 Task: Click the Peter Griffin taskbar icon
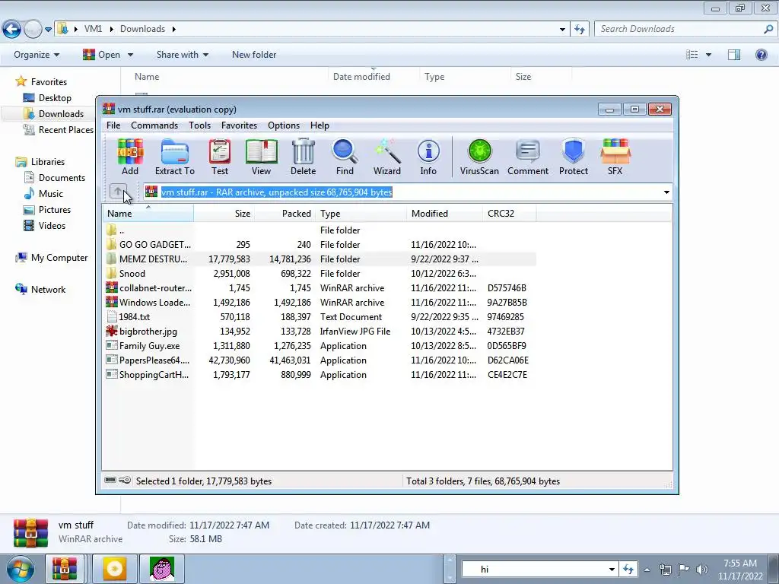pyautogui.click(x=162, y=569)
